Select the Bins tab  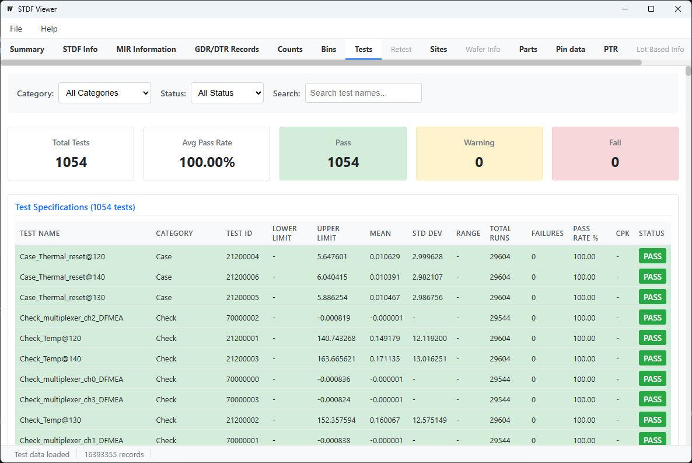(328, 50)
